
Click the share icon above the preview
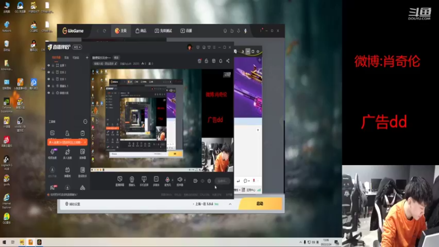[x=228, y=61]
